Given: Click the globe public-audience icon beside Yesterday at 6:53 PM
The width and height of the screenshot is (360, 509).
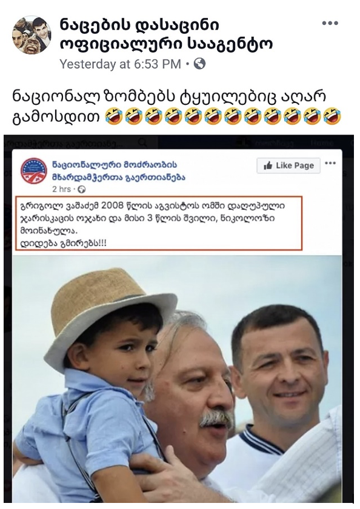Looking at the screenshot, I should 199,64.
